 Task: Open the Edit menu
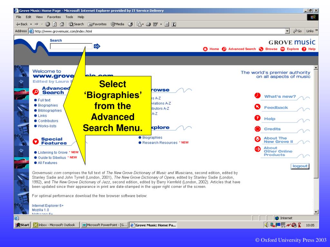coord(28,17)
